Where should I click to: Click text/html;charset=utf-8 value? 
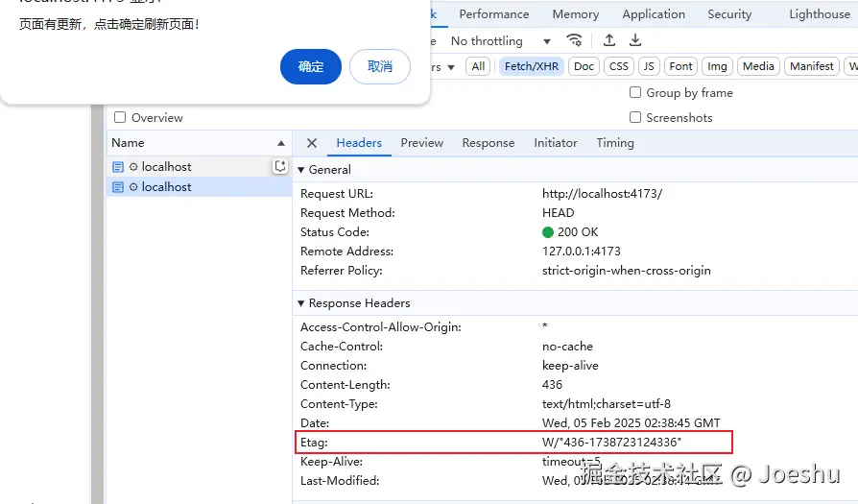click(x=607, y=404)
